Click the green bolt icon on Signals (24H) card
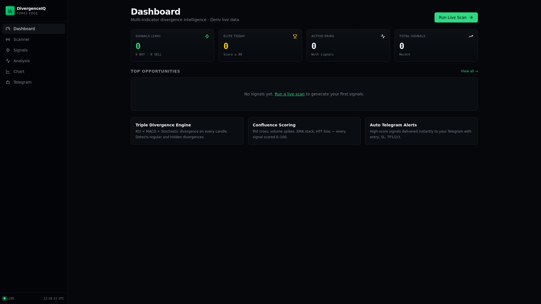This screenshot has width=541, height=304. [x=207, y=36]
